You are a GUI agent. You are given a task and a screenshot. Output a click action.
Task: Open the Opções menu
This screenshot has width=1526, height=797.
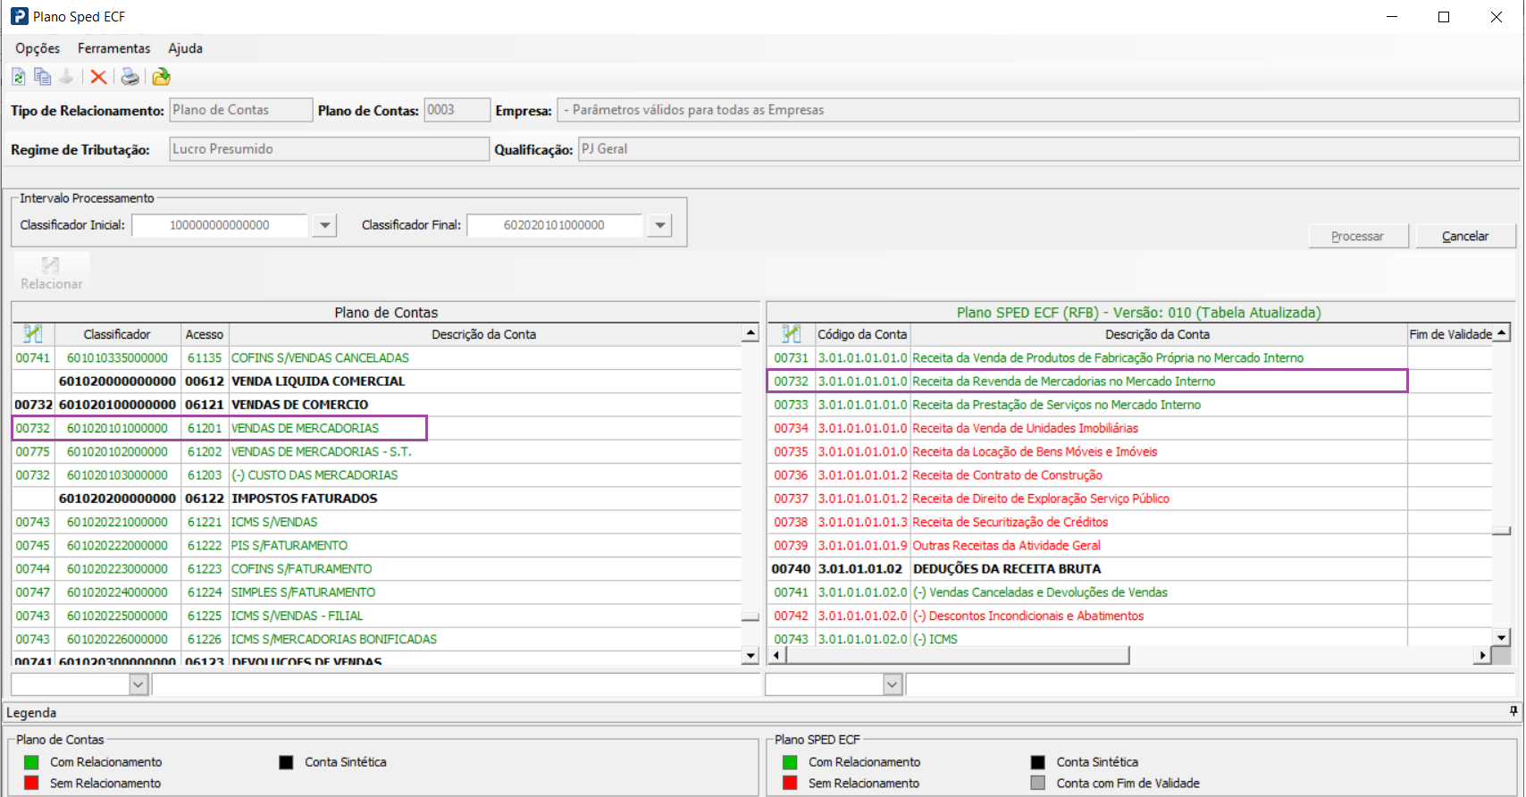38,48
